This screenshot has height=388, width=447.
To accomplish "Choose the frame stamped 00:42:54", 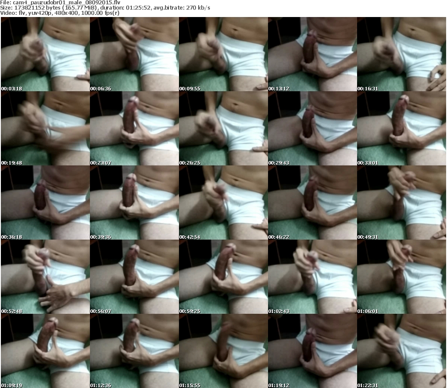I will click(x=223, y=203).
